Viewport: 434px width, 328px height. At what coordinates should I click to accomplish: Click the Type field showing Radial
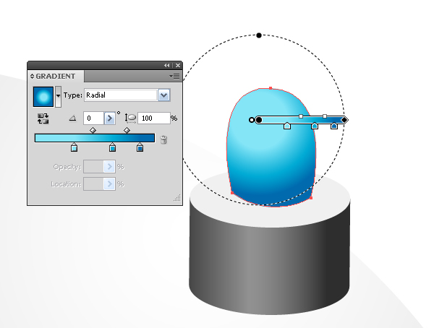(x=121, y=95)
